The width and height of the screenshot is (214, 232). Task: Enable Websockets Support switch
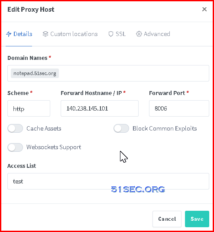[15, 147]
